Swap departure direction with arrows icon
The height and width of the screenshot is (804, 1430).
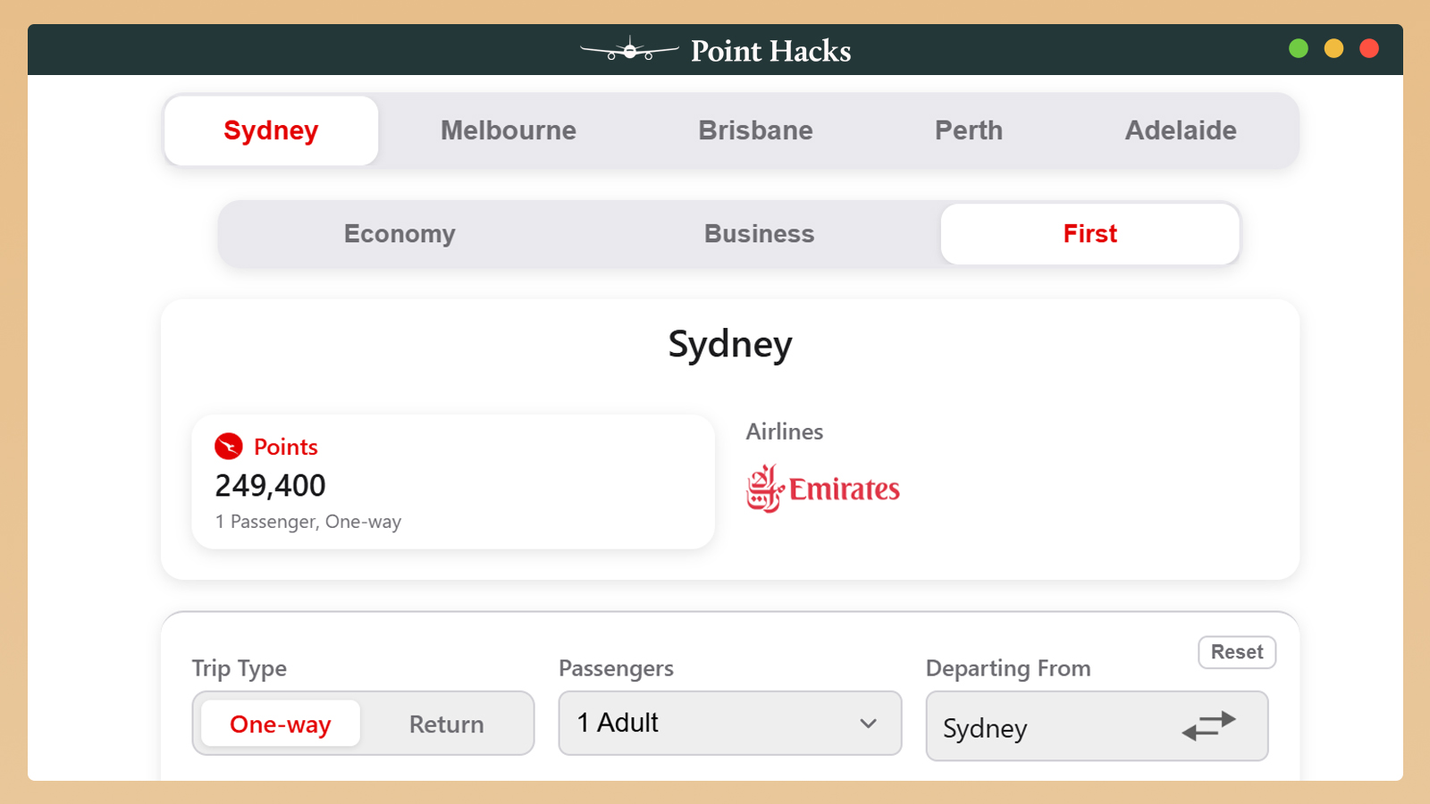pos(1208,725)
